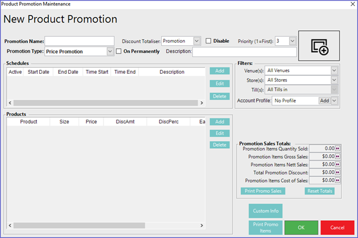Tick the On Permanently checkbox
This screenshot has height=238, width=358.
coord(119,51)
